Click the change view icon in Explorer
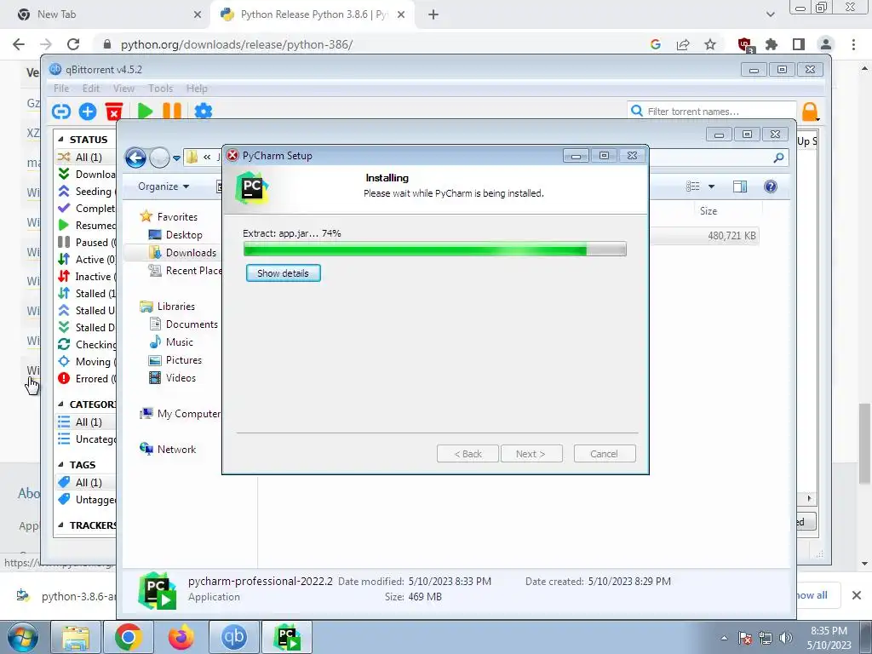This screenshot has height=654, width=872. pos(693,186)
